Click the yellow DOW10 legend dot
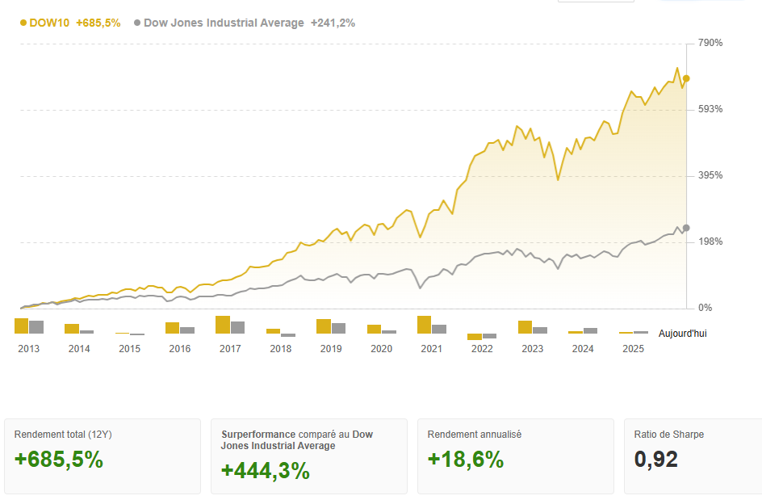 click(23, 23)
